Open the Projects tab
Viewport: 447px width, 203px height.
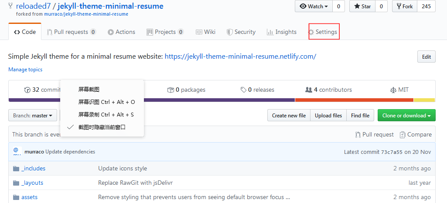(165, 32)
